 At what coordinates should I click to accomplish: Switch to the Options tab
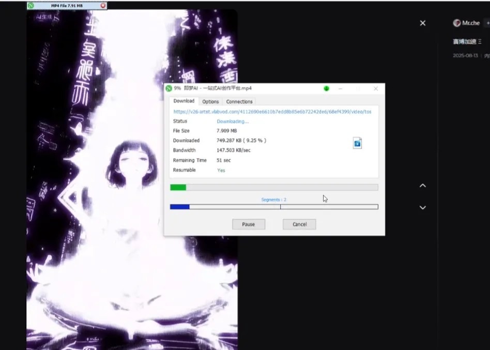[x=210, y=101]
